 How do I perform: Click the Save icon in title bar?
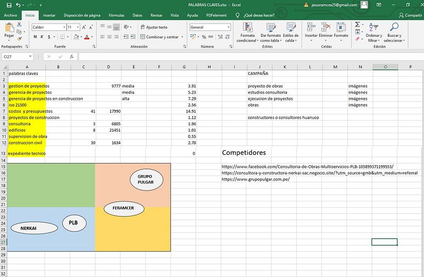(x=9, y=5)
